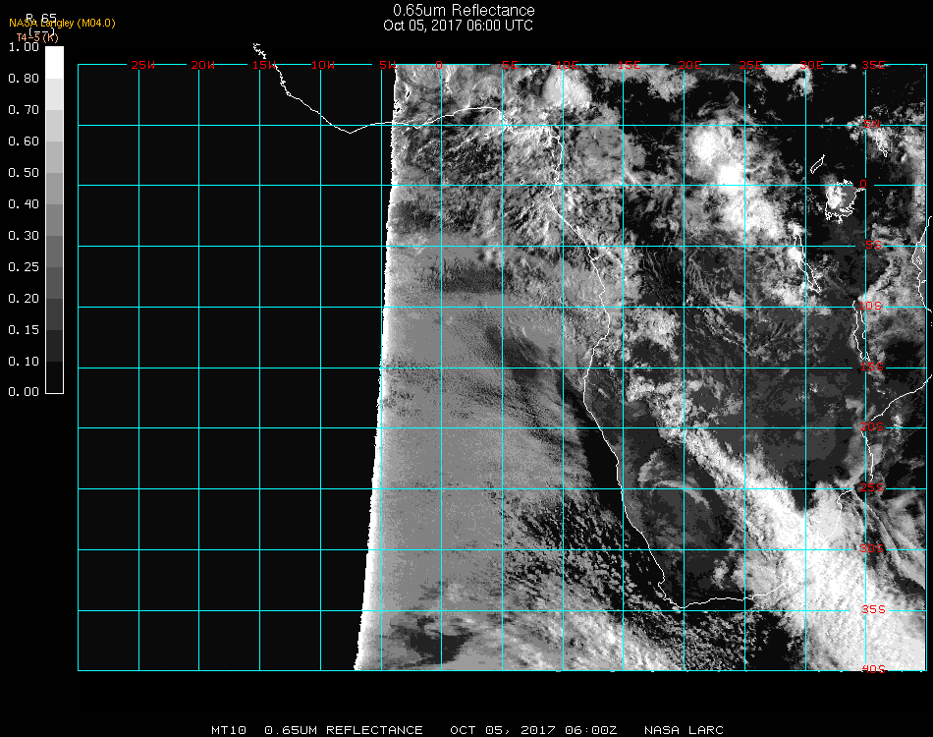Viewport: 933px width, 737px height.
Task: Click the "Oct 05, 2017 06:00 UTC" date line
Action: [459, 26]
